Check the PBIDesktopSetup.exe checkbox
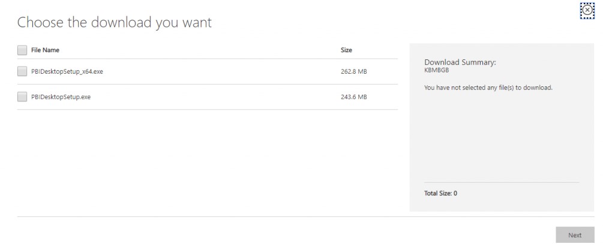Screen dimensions: 603x247 click(22, 97)
